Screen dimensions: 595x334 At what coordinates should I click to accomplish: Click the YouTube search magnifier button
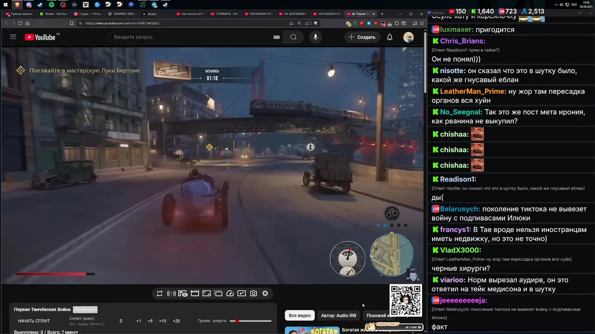click(x=293, y=37)
